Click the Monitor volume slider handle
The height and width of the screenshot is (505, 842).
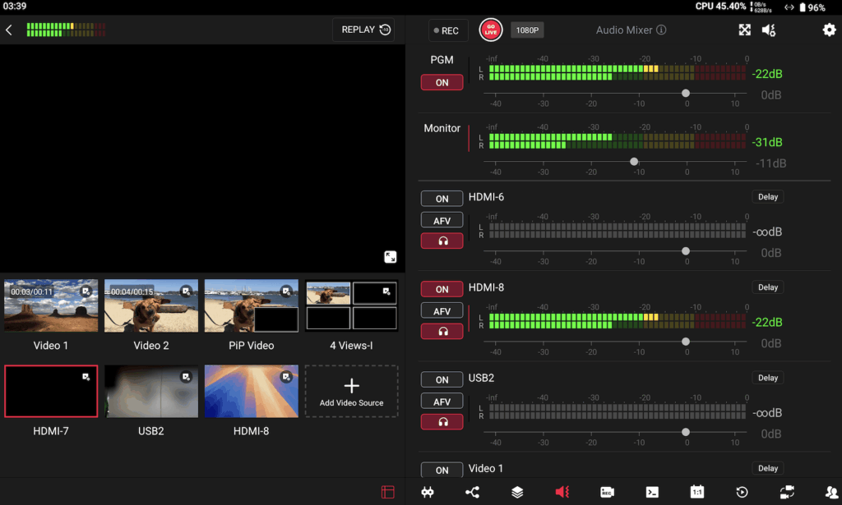tap(634, 162)
